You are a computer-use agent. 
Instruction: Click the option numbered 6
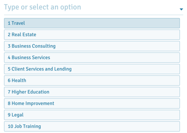(x=92, y=80)
